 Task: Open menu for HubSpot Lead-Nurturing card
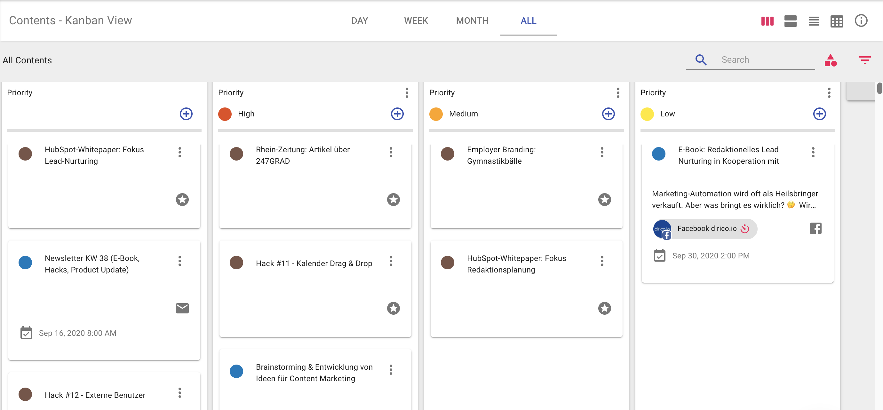[179, 152]
